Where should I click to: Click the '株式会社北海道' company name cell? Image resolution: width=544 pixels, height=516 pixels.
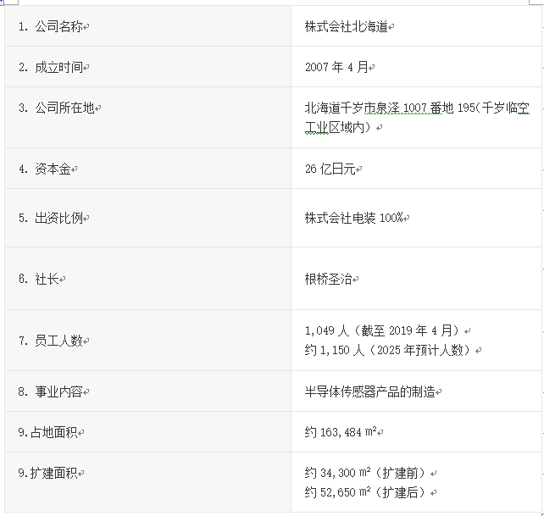pos(347,26)
